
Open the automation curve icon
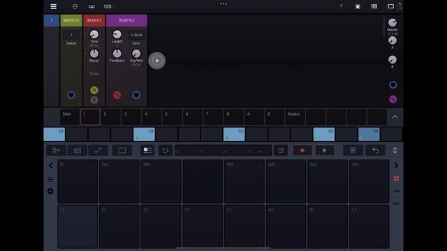98,151
